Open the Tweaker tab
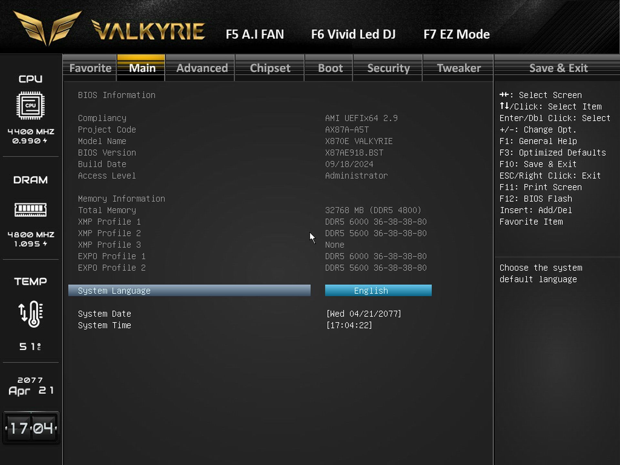Image resolution: width=620 pixels, height=465 pixels. (459, 68)
